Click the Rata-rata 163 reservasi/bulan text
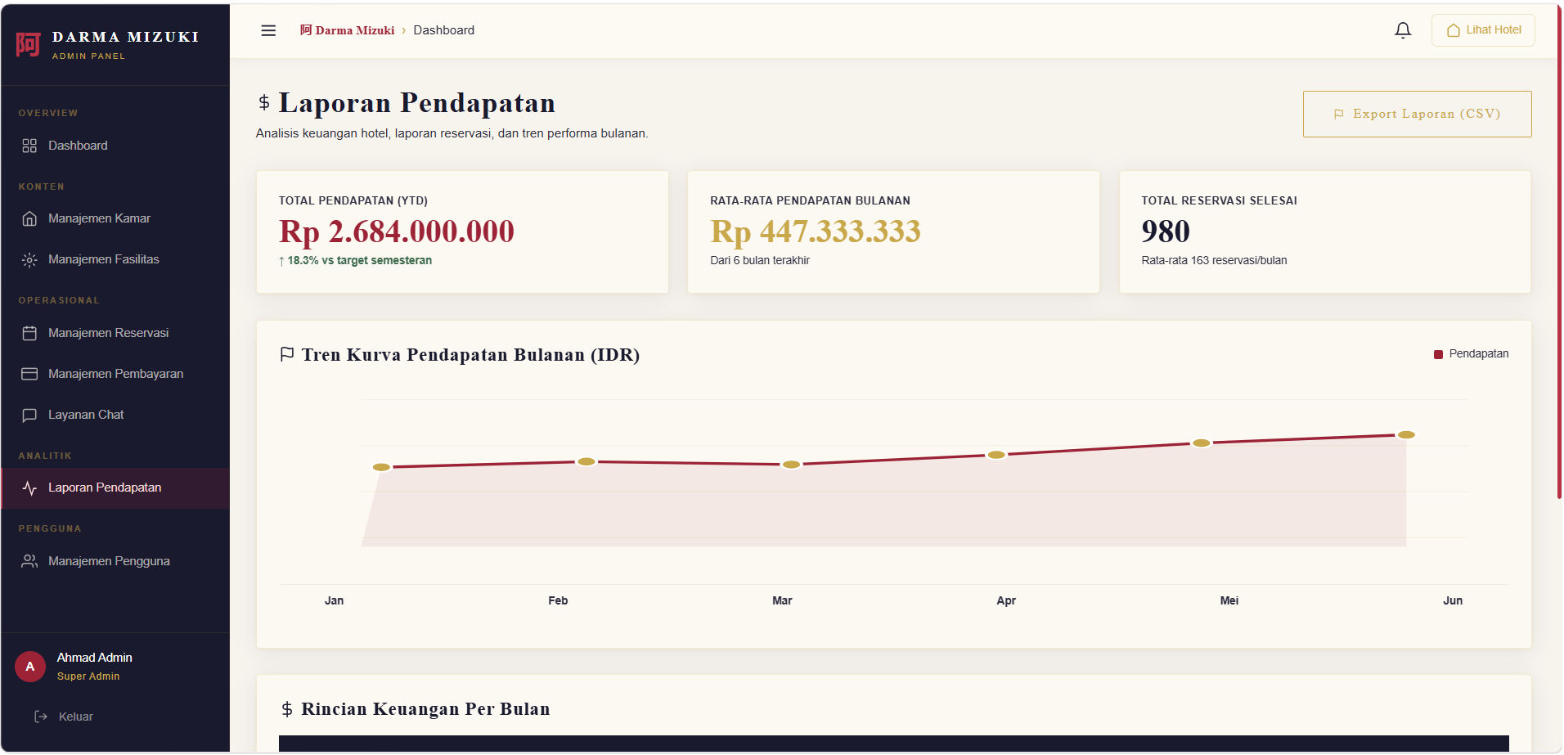This screenshot has width=1564, height=755. (1214, 260)
